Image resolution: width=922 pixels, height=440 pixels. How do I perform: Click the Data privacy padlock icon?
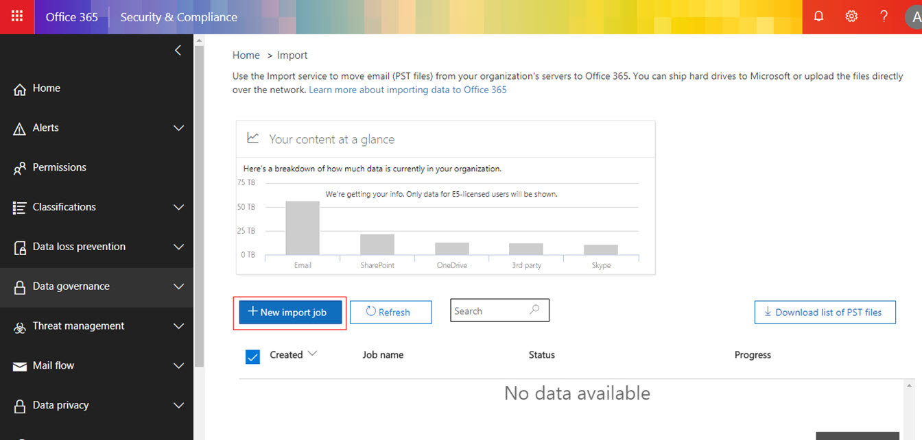[x=20, y=406]
